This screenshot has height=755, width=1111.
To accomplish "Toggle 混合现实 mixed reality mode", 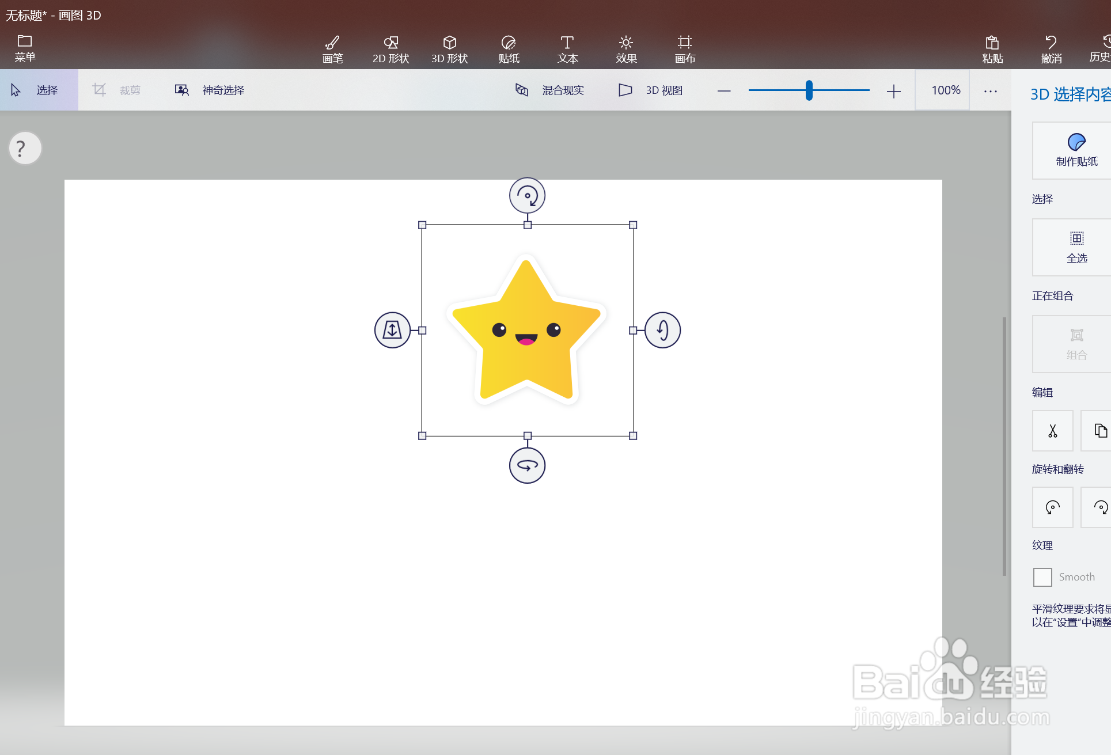I will pos(550,90).
